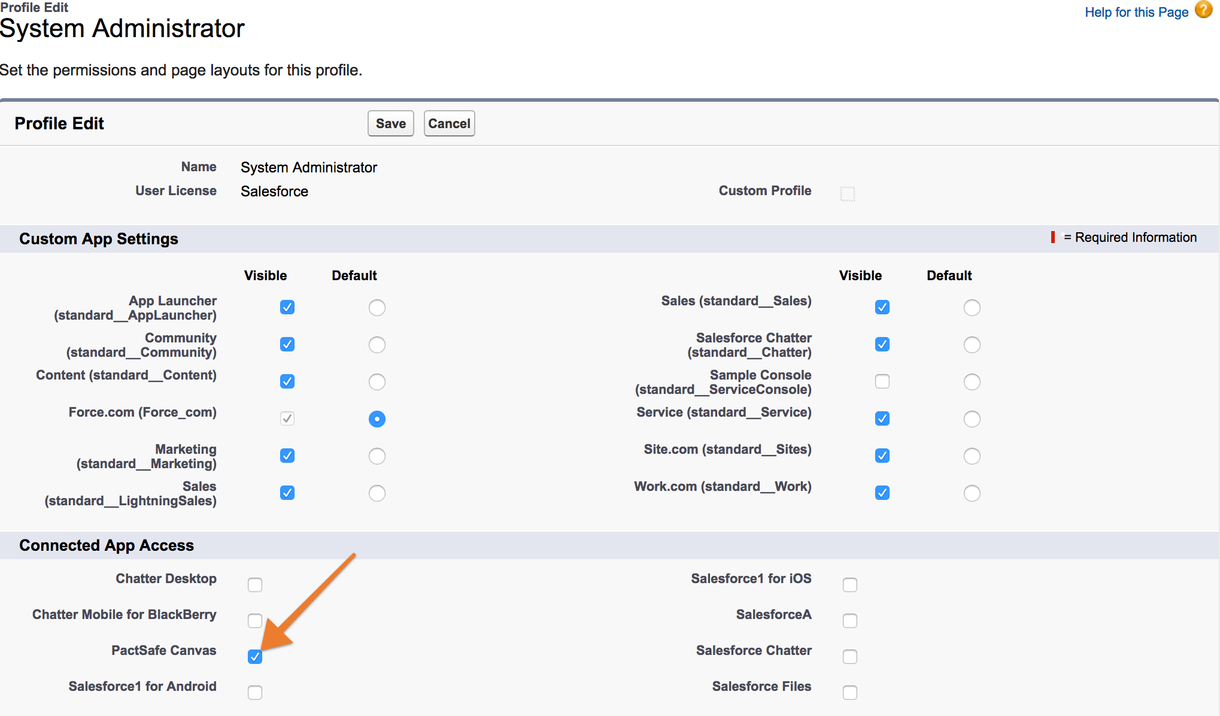This screenshot has height=716, width=1220.
Task: Select Force.com default radio button
Action: coord(377,419)
